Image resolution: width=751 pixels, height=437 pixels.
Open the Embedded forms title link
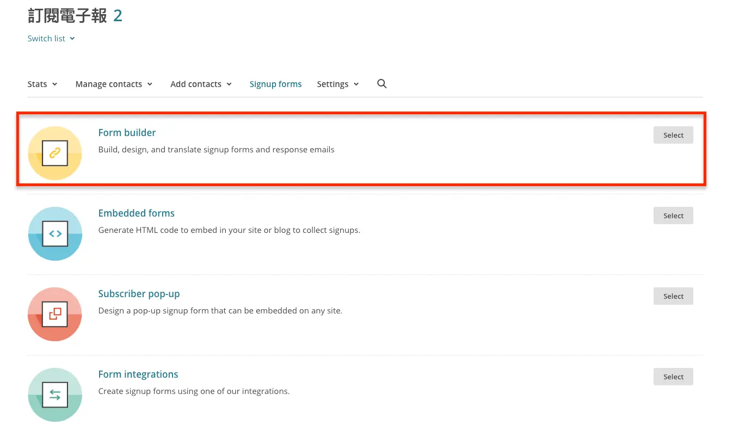137,213
